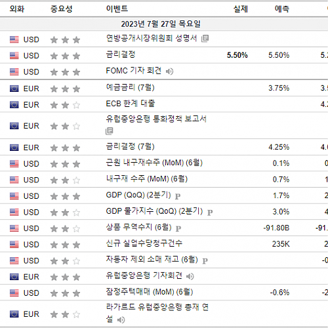Click the 중요성 column header
The width and height of the screenshot is (328, 328).
tap(61, 9)
